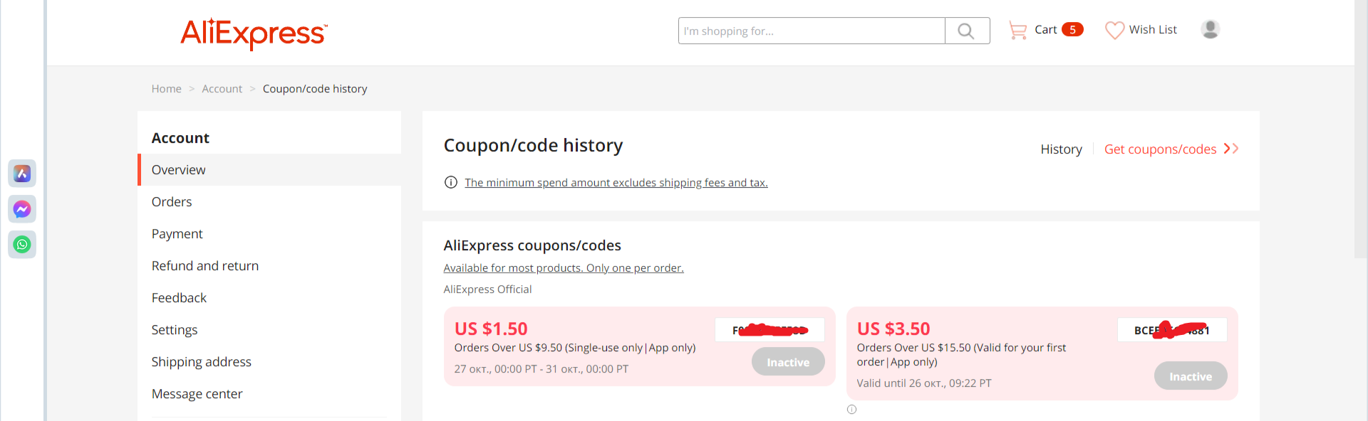Click the Home breadcrumb link
This screenshot has height=421, width=1368.
166,89
